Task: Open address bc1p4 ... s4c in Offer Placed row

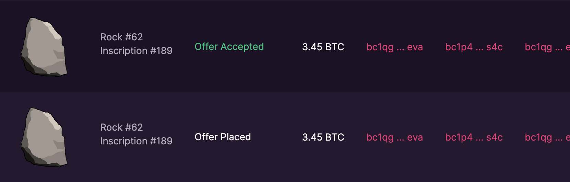Action: [474, 137]
